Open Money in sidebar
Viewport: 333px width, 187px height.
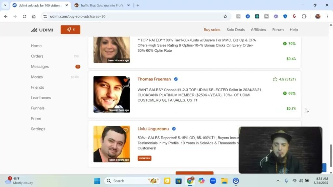pos(37,77)
